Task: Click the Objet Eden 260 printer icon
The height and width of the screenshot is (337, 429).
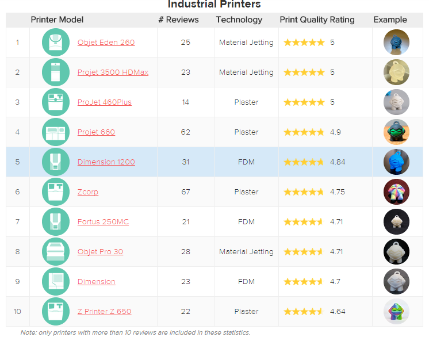Action: [56, 43]
